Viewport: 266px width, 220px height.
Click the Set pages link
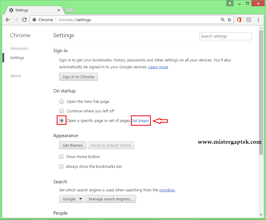click(140, 121)
